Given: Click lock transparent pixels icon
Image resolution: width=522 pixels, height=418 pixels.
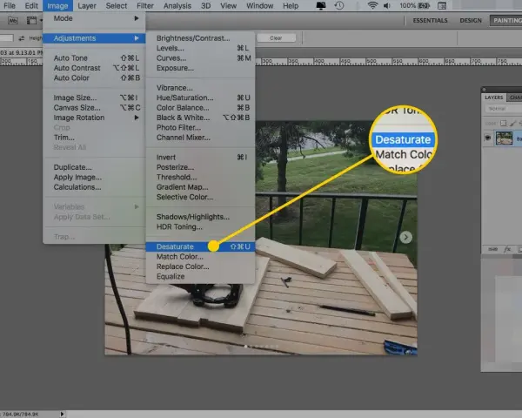Looking at the screenshot, I should pyautogui.click(x=504, y=124).
